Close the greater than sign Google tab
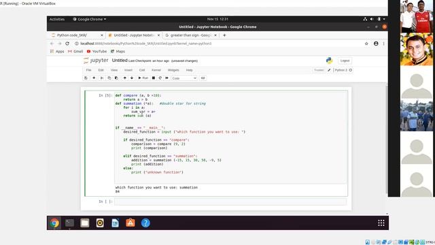The image size is (435, 245). pos(215,35)
